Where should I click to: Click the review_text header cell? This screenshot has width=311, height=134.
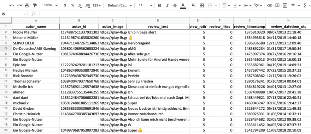click(x=158, y=26)
